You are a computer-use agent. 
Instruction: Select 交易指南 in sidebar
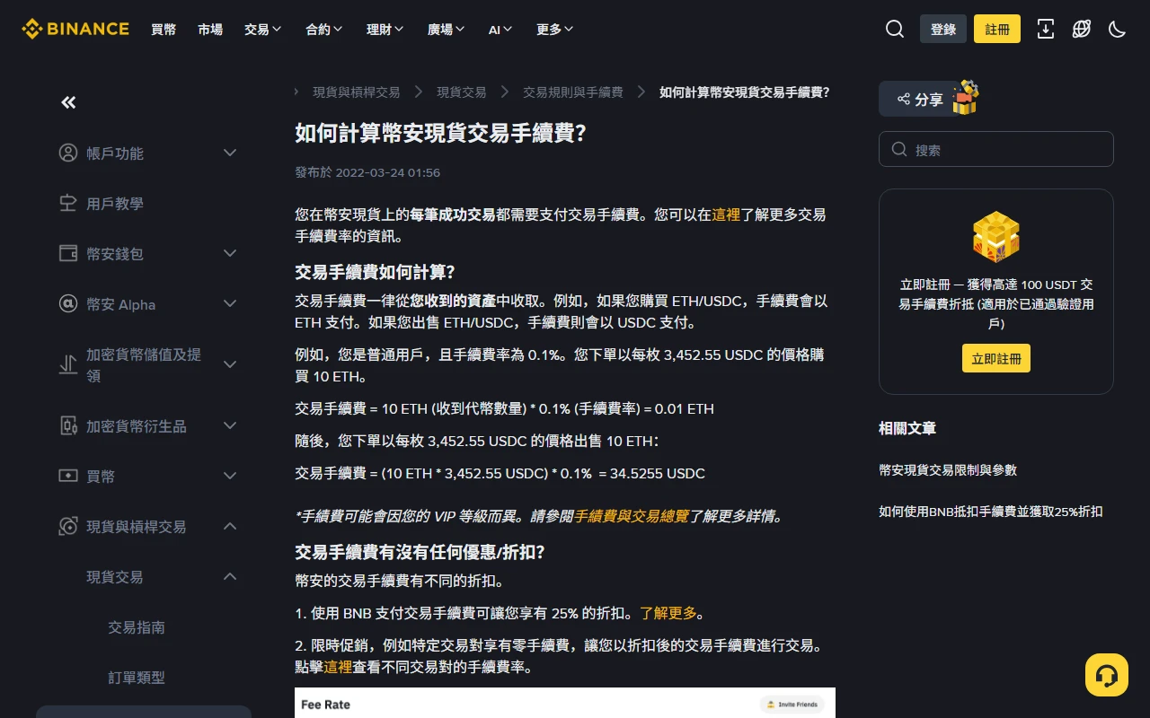(137, 627)
